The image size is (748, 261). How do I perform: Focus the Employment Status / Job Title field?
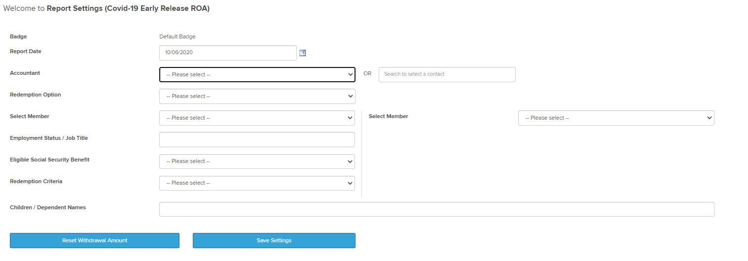[x=257, y=139]
